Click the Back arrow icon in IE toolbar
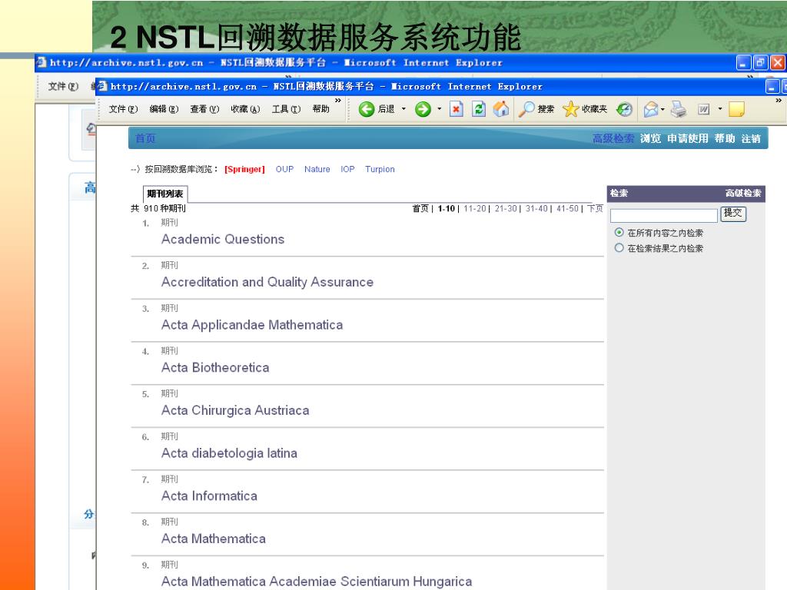The height and width of the screenshot is (590, 787). [x=367, y=109]
